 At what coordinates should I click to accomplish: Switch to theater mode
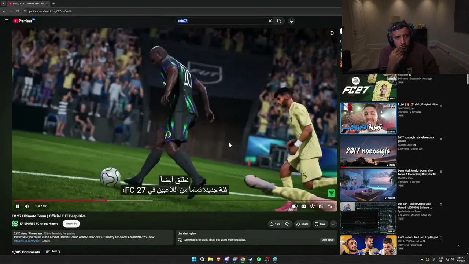pos(321,206)
